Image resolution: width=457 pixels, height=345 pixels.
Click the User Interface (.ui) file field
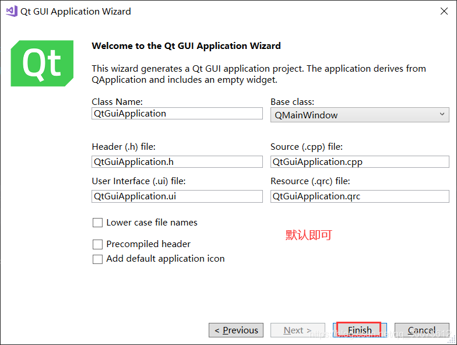pyautogui.click(x=177, y=196)
